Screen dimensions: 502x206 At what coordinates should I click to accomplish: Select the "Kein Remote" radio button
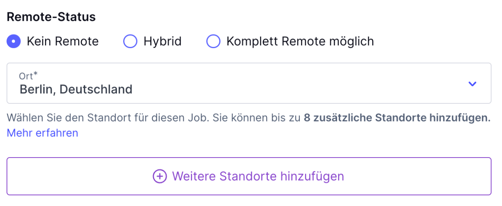14,41
